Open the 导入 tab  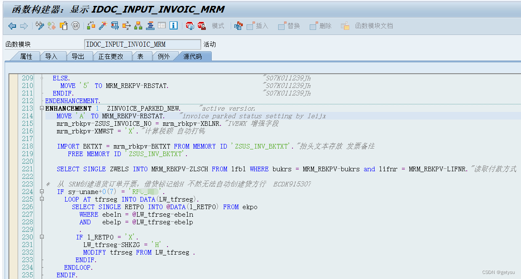pyautogui.click(x=53, y=56)
